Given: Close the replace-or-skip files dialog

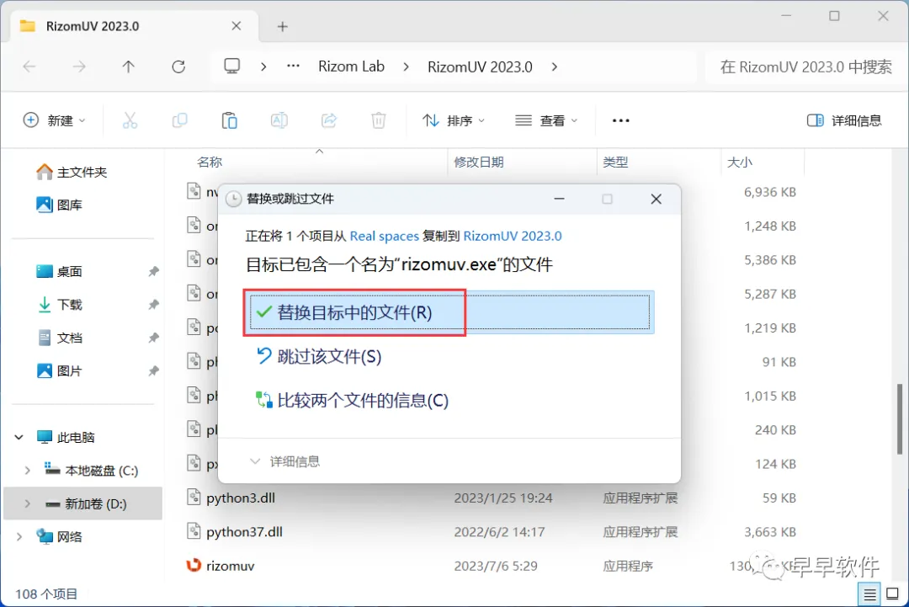Looking at the screenshot, I should [656, 199].
